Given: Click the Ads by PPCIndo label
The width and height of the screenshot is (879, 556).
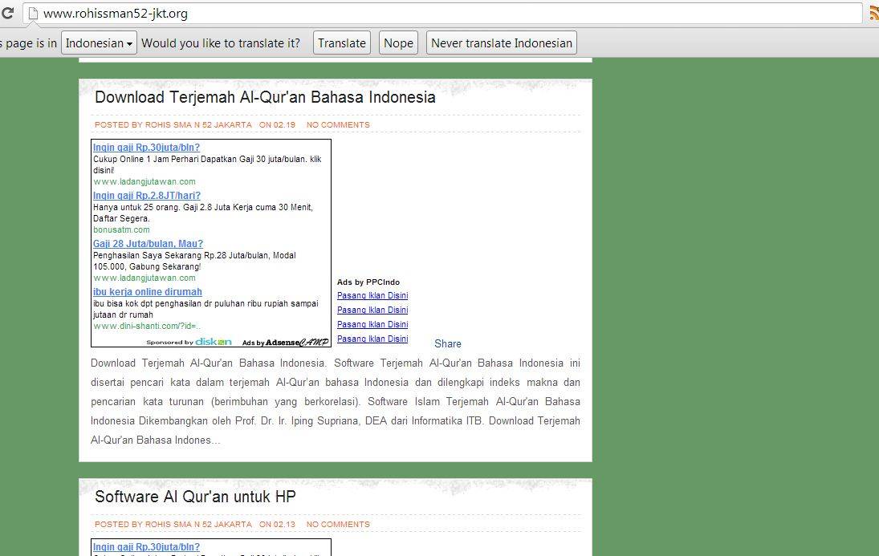Looking at the screenshot, I should [x=368, y=282].
